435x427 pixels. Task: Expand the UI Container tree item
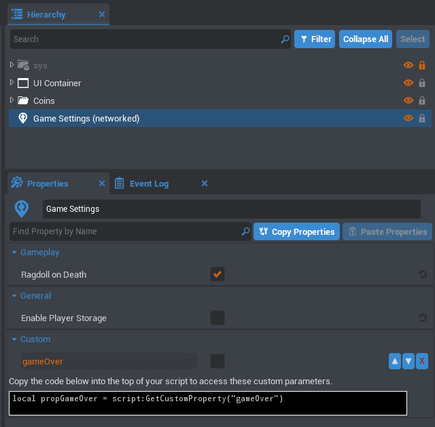(x=12, y=83)
